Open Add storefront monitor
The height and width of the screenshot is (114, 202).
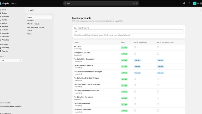tap(36, 27)
